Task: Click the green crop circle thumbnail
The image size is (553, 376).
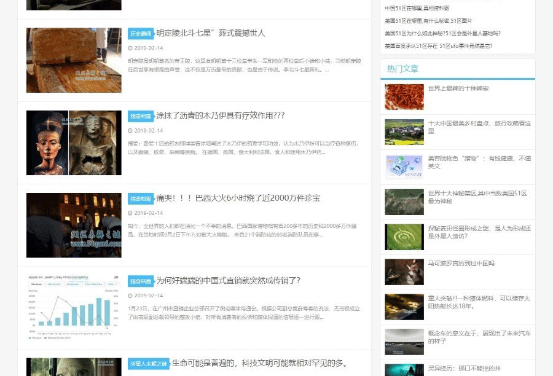Action: tap(404, 237)
